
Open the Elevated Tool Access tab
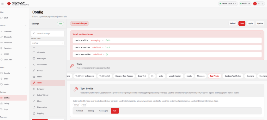point(124,76)
